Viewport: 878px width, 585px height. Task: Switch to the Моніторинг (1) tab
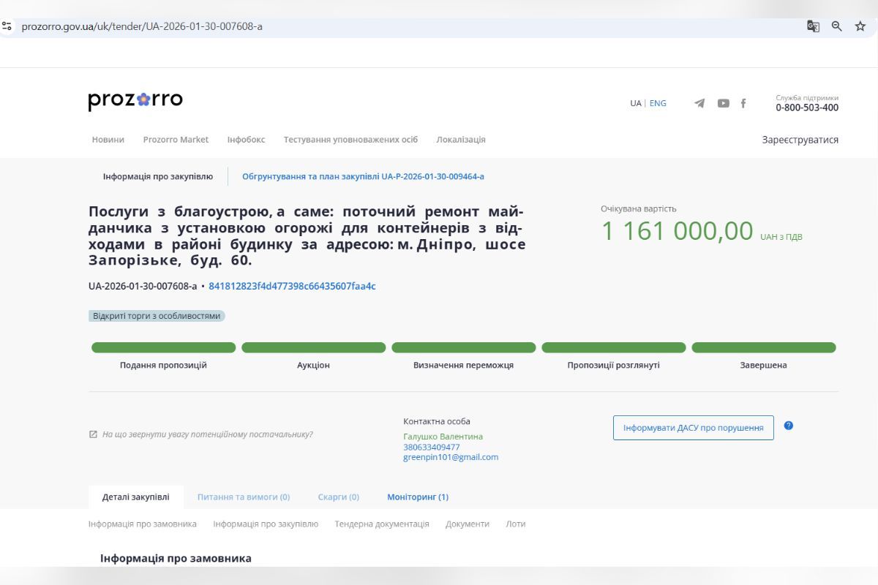417,497
